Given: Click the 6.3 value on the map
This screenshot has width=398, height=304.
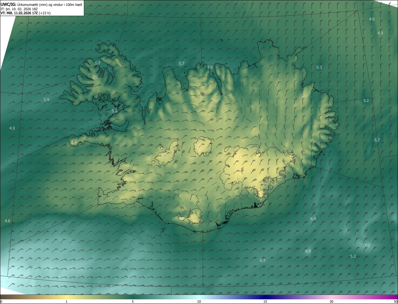Looking at the screenshot, I should tap(262, 260).
